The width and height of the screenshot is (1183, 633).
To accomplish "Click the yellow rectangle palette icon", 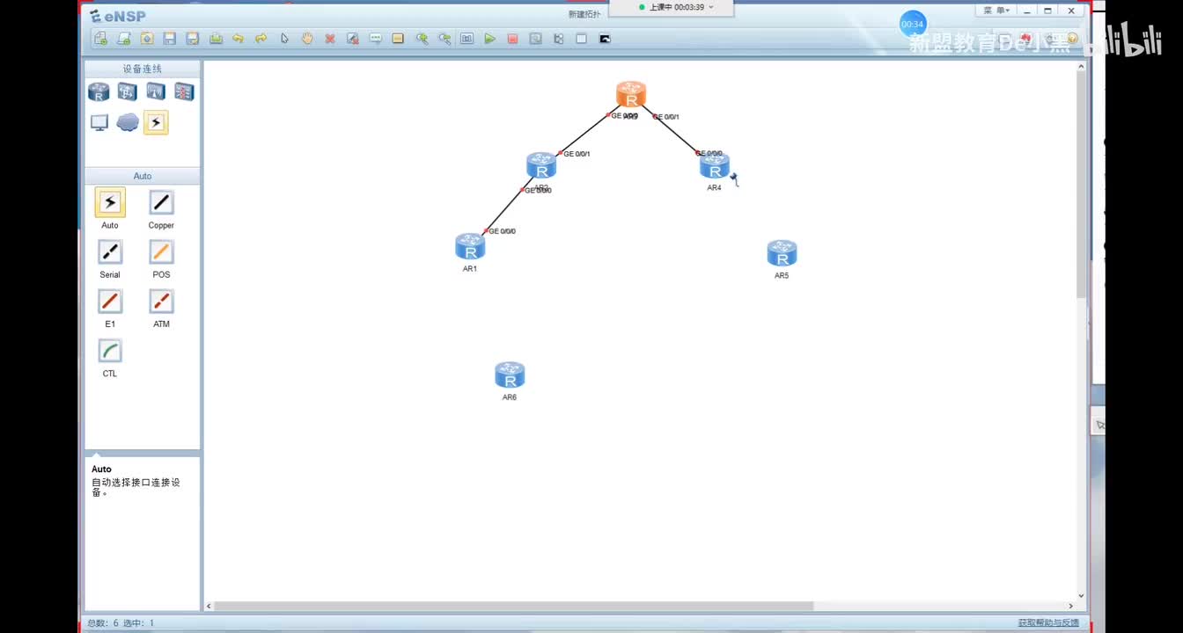I will [399, 39].
